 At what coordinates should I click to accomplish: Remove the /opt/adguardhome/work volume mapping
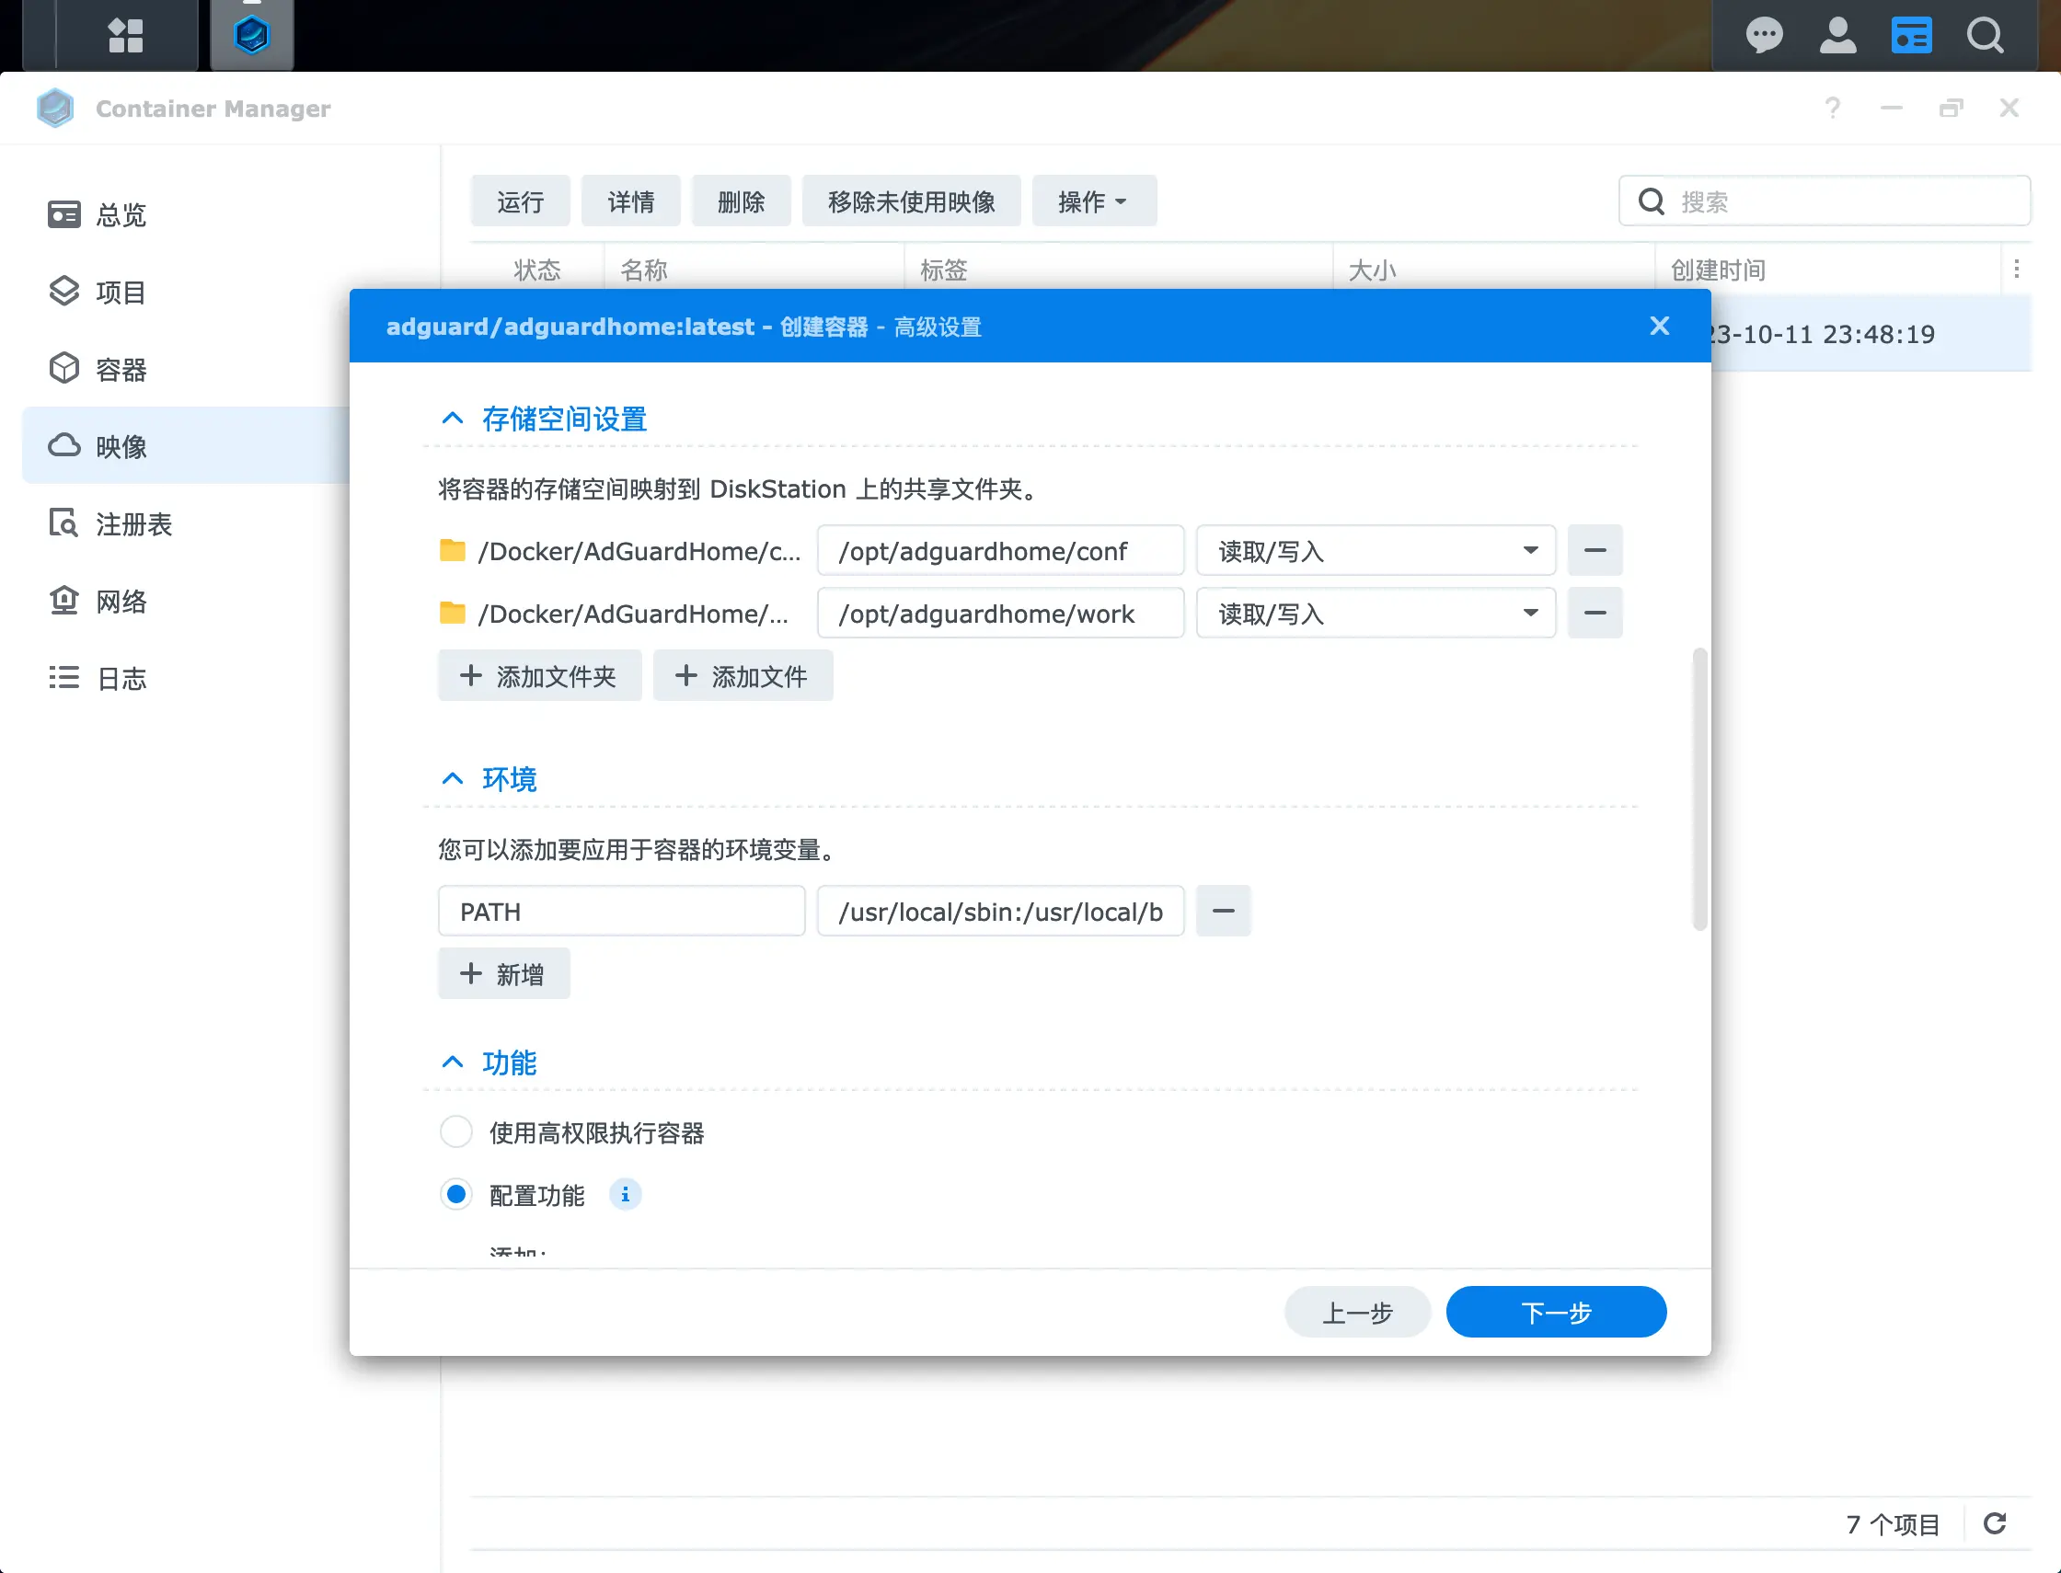[1595, 614]
